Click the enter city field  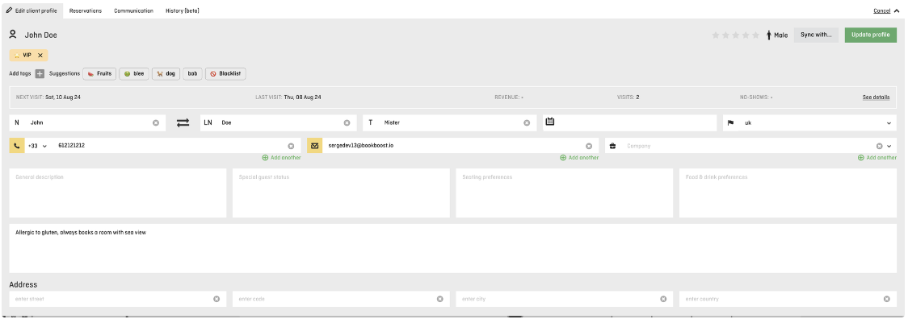pos(565,299)
